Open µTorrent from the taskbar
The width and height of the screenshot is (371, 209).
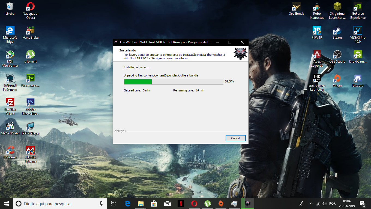(x=208, y=204)
